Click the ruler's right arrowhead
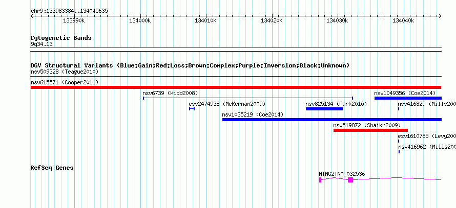Screen dimensions: 456x208 tap(440, 16)
